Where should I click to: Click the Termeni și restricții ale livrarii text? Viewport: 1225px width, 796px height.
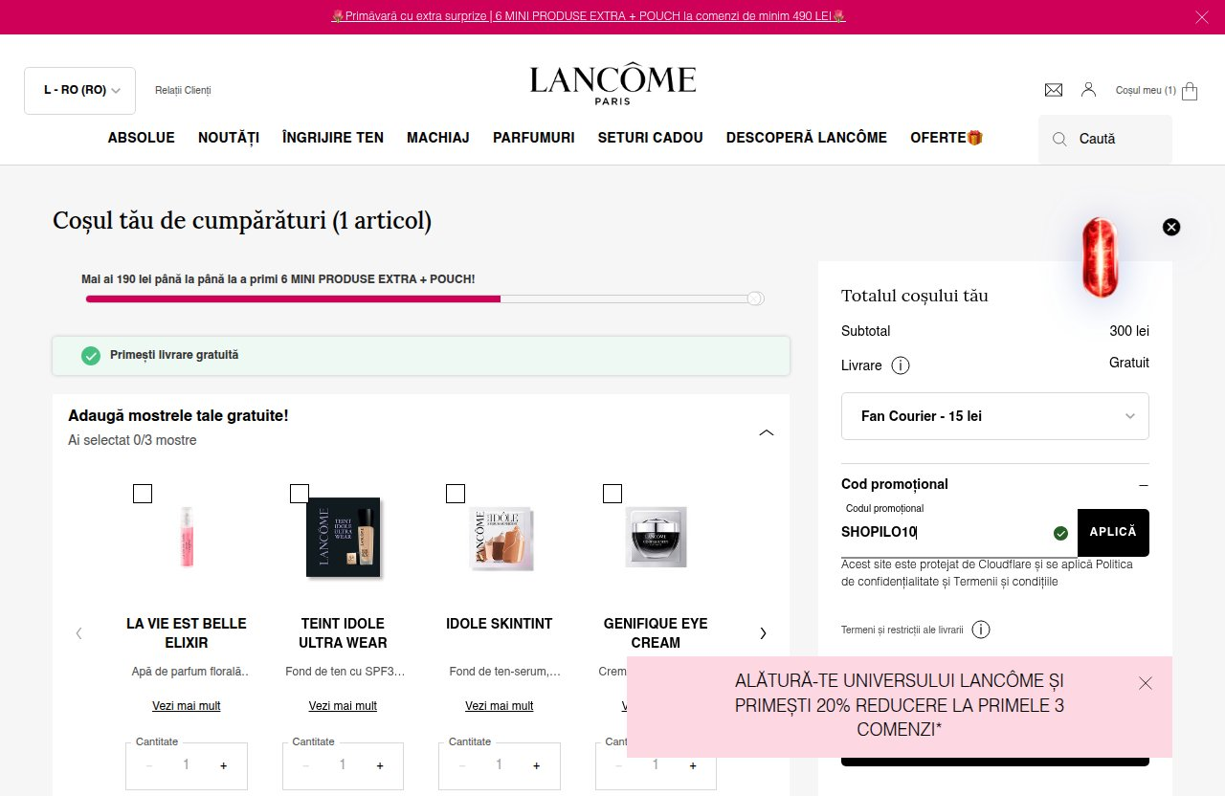pyautogui.click(x=902, y=630)
